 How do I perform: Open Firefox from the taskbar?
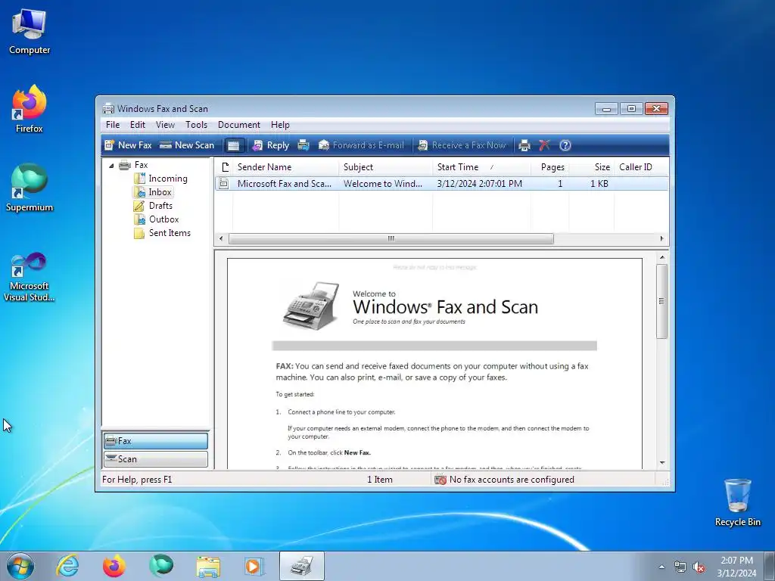click(x=114, y=566)
